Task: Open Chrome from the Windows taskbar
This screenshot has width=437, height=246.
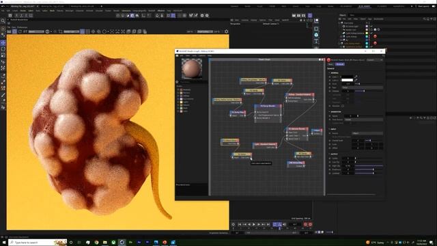Action: coord(96,243)
